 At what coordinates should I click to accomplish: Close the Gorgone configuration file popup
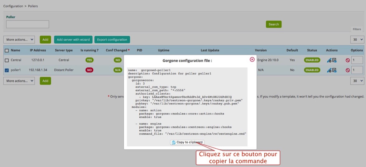pyautogui.click(x=252, y=59)
